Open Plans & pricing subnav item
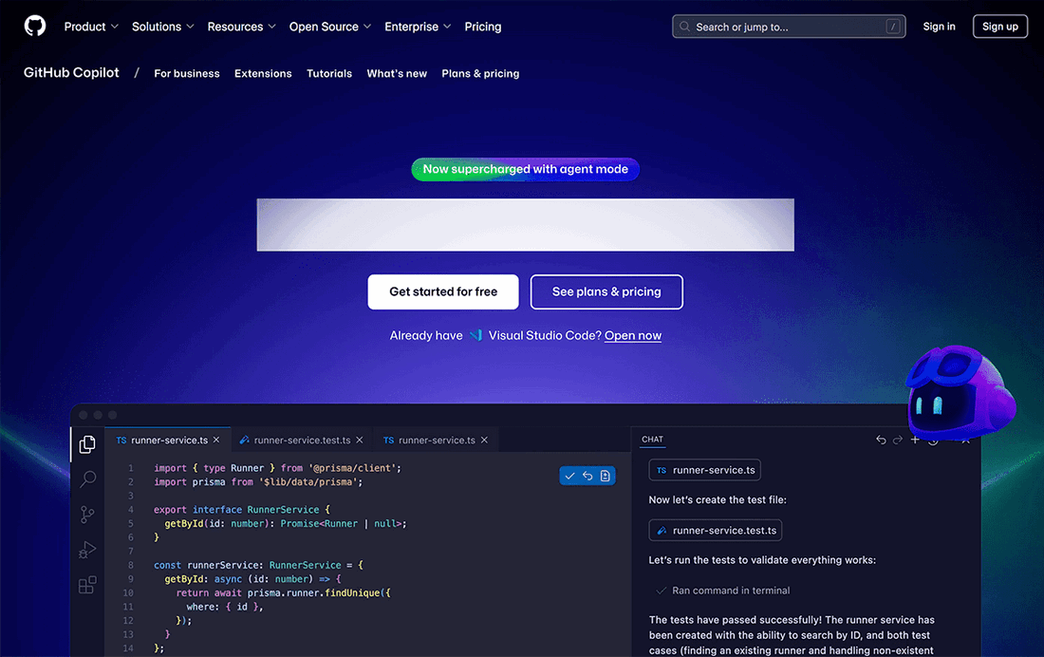Screen dimensions: 1044x657 pyautogui.click(x=480, y=73)
